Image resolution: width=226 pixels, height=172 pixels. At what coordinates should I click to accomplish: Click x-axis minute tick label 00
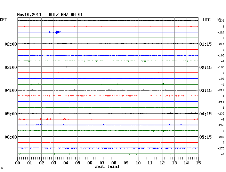(17, 163)
